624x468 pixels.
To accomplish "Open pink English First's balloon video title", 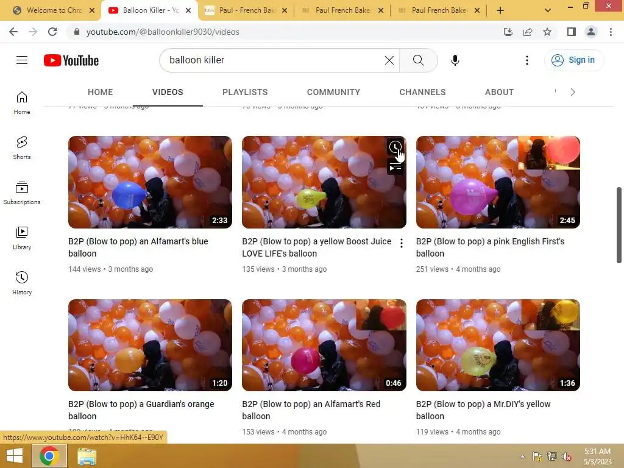I will pyautogui.click(x=491, y=247).
